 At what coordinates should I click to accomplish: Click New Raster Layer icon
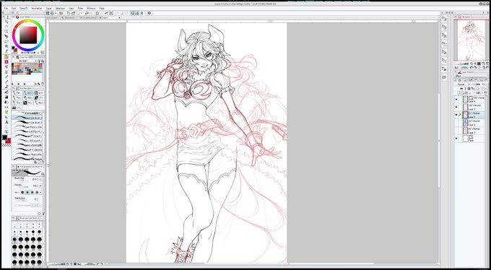pos(459,92)
